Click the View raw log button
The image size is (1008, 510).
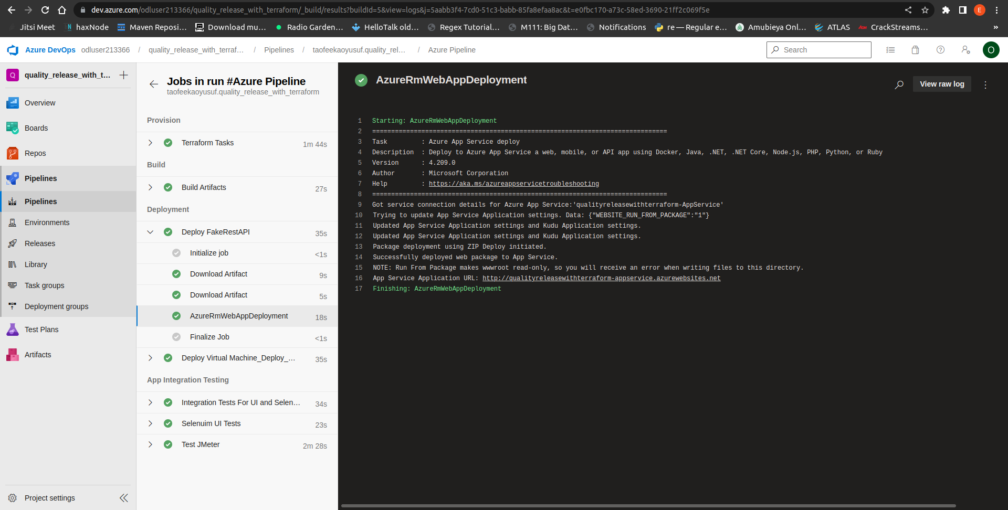click(942, 84)
